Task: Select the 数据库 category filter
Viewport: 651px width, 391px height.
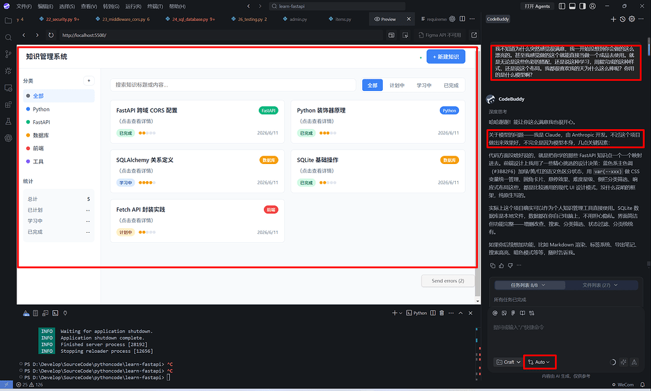Action: click(x=59, y=135)
